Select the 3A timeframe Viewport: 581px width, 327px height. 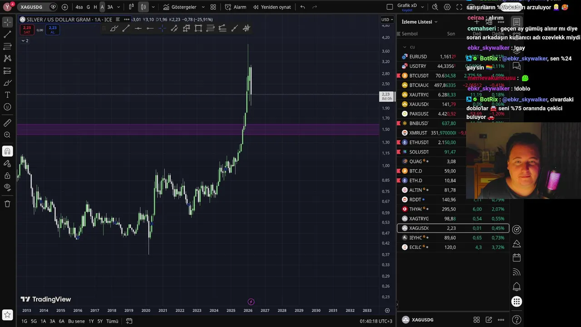(x=110, y=7)
